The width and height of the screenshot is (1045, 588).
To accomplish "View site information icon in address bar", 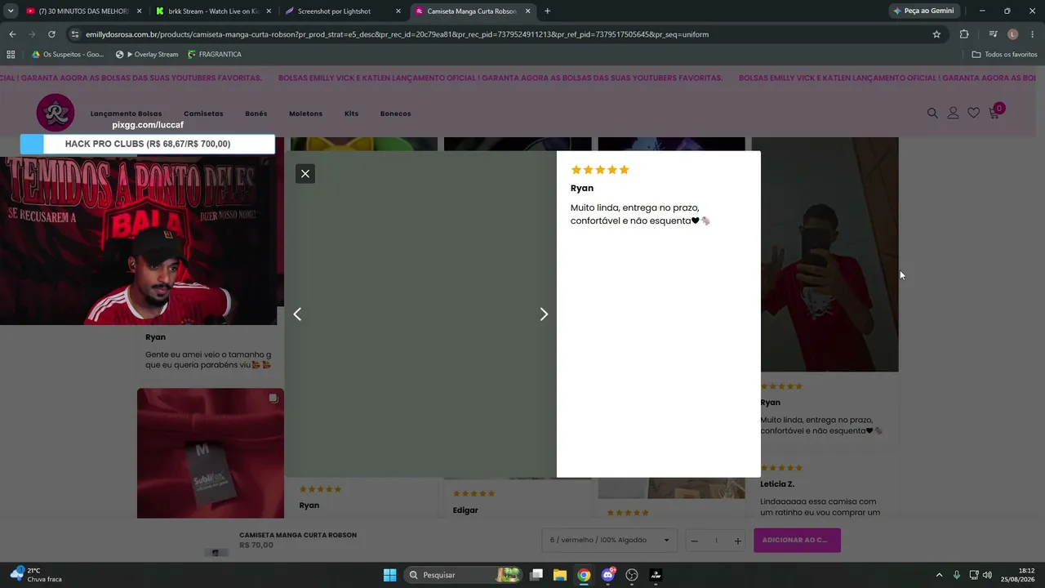I will coord(75,34).
